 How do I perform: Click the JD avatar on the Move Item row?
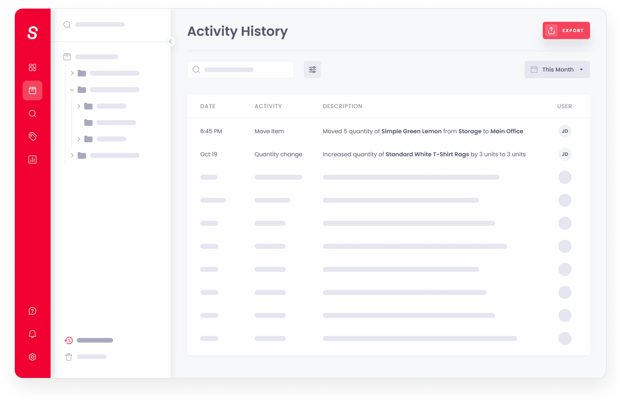pyautogui.click(x=565, y=131)
